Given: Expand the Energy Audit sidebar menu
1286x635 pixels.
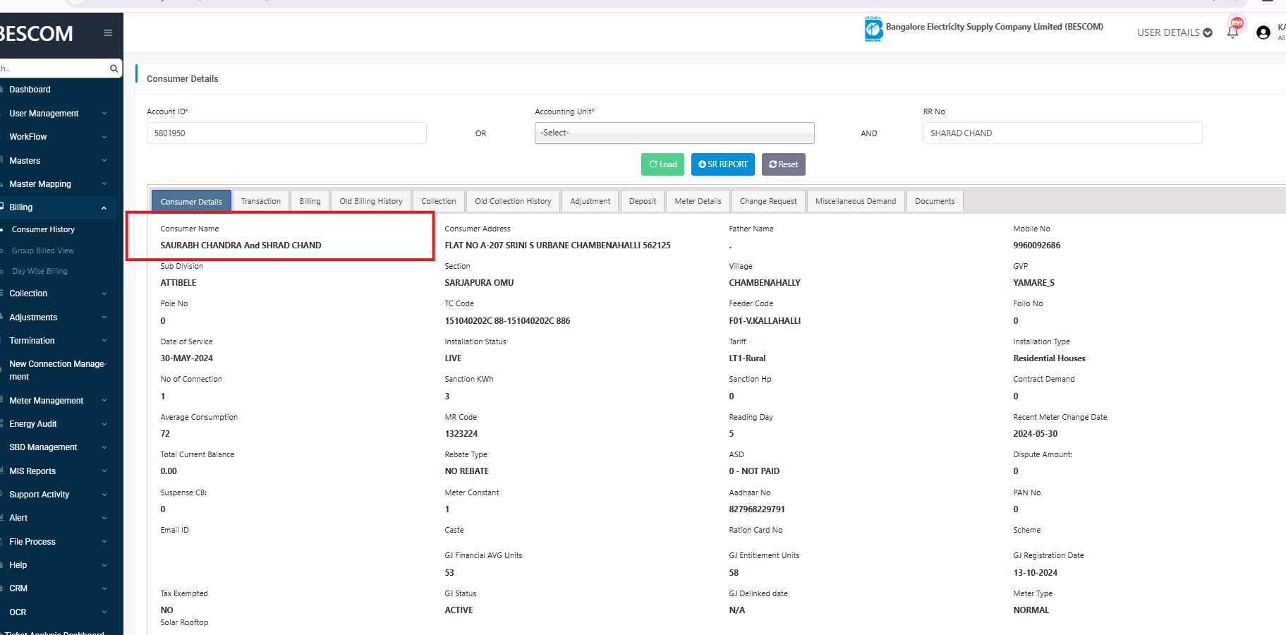Looking at the screenshot, I should (58, 424).
